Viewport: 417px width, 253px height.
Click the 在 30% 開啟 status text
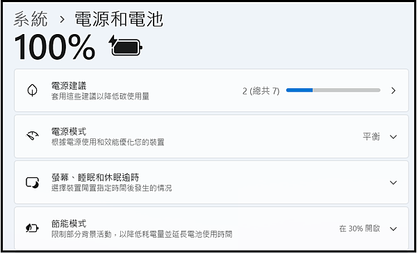click(359, 228)
